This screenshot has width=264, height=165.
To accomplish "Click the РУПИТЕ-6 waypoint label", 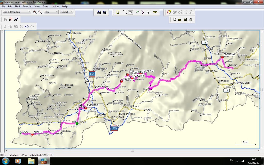I will (x=93, y=105).
